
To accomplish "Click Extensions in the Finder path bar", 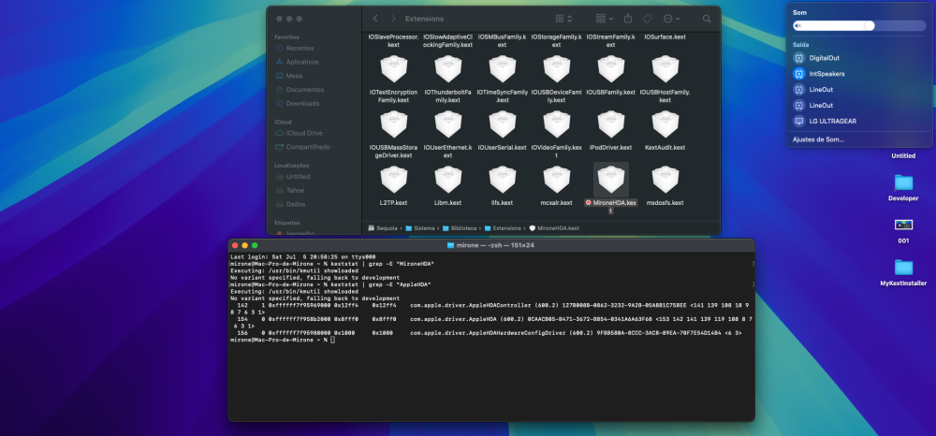I will click(503, 228).
